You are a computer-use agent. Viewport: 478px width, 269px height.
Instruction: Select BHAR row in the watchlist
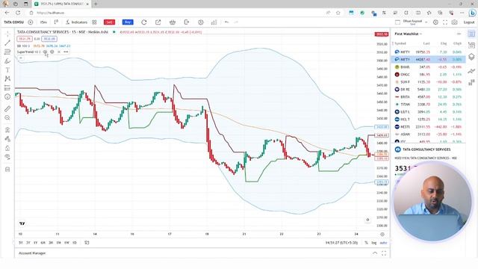coord(428,67)
